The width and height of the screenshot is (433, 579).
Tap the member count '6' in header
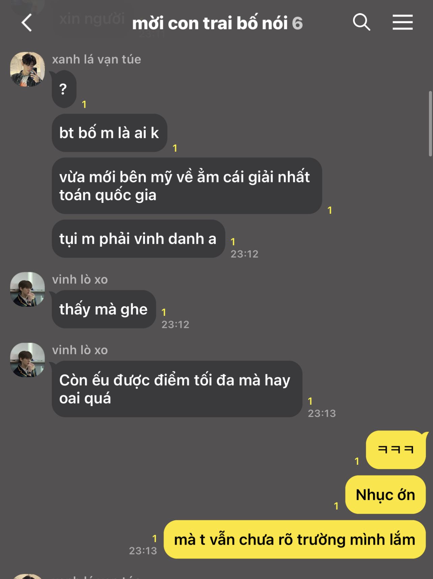coord(297,23)
